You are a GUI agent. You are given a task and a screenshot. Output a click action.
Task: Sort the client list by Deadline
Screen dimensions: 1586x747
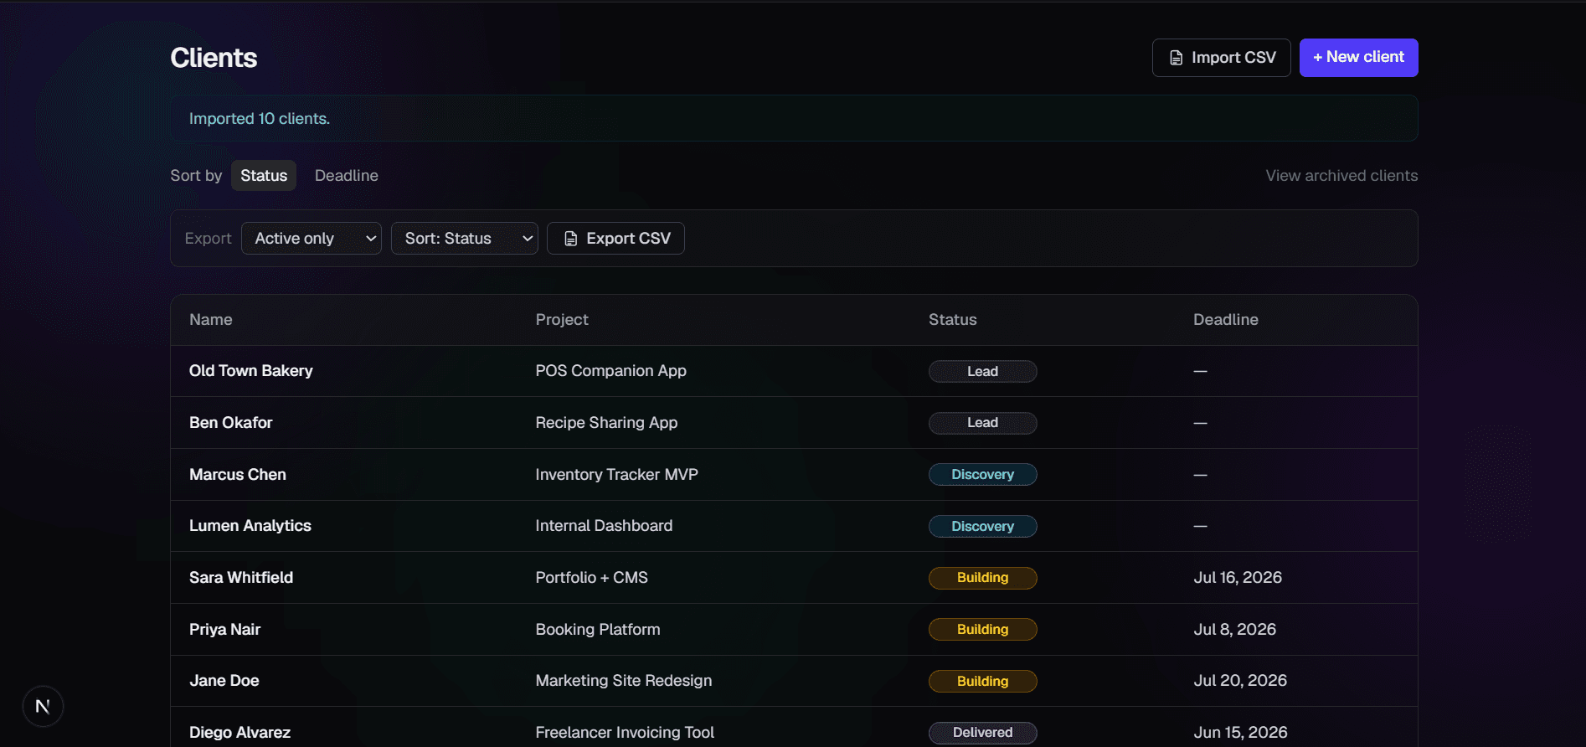pyautogui.click(x=347, y=176)
